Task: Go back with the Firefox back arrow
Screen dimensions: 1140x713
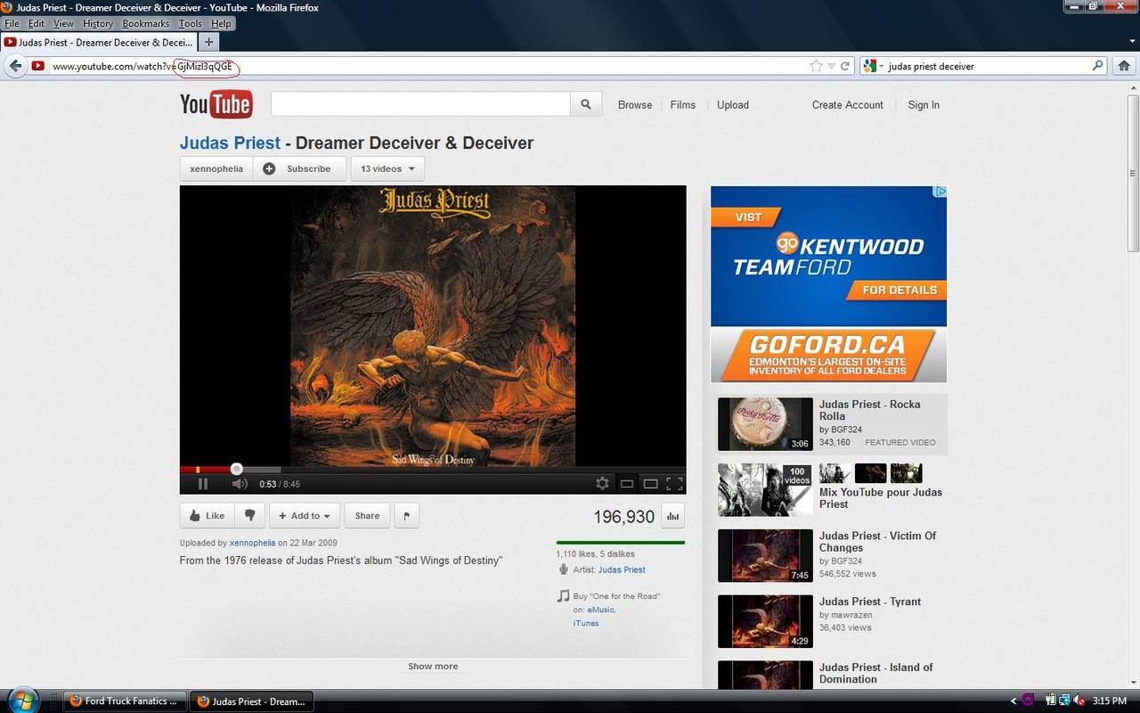Action: pos(15,66)
